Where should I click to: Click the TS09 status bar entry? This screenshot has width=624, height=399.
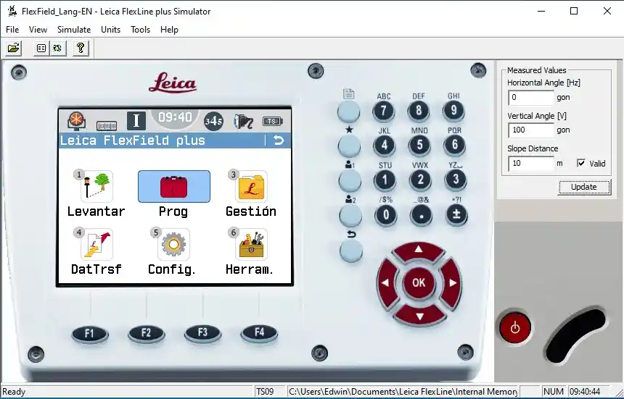pos(270,392)
